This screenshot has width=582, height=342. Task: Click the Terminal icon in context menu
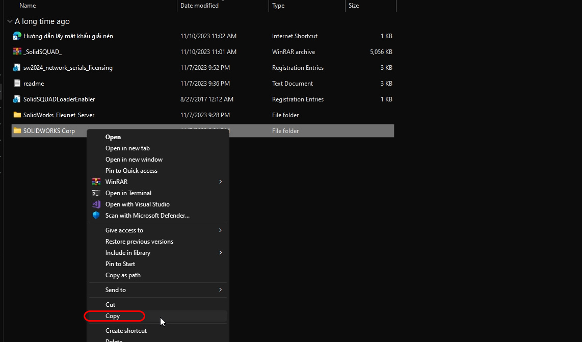point(96,193)
